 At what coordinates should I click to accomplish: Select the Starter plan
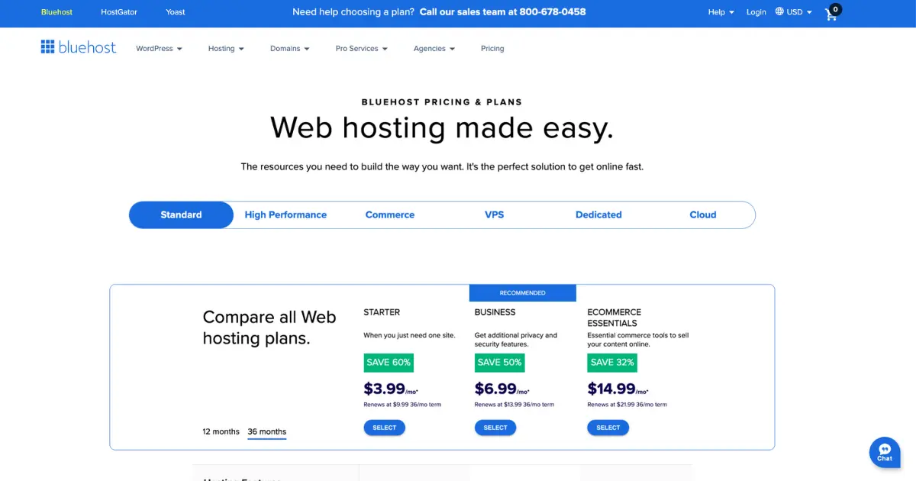click(385, 428)
